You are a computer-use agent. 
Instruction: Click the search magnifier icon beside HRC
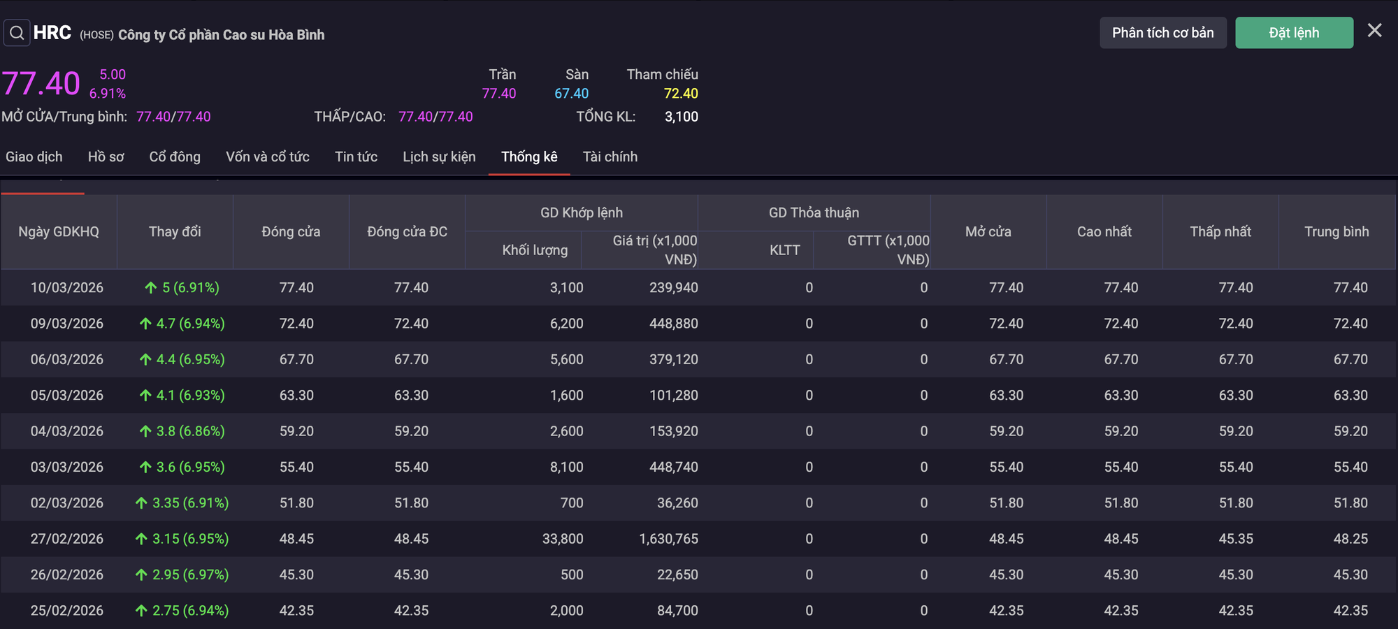[x=17, y=33]
